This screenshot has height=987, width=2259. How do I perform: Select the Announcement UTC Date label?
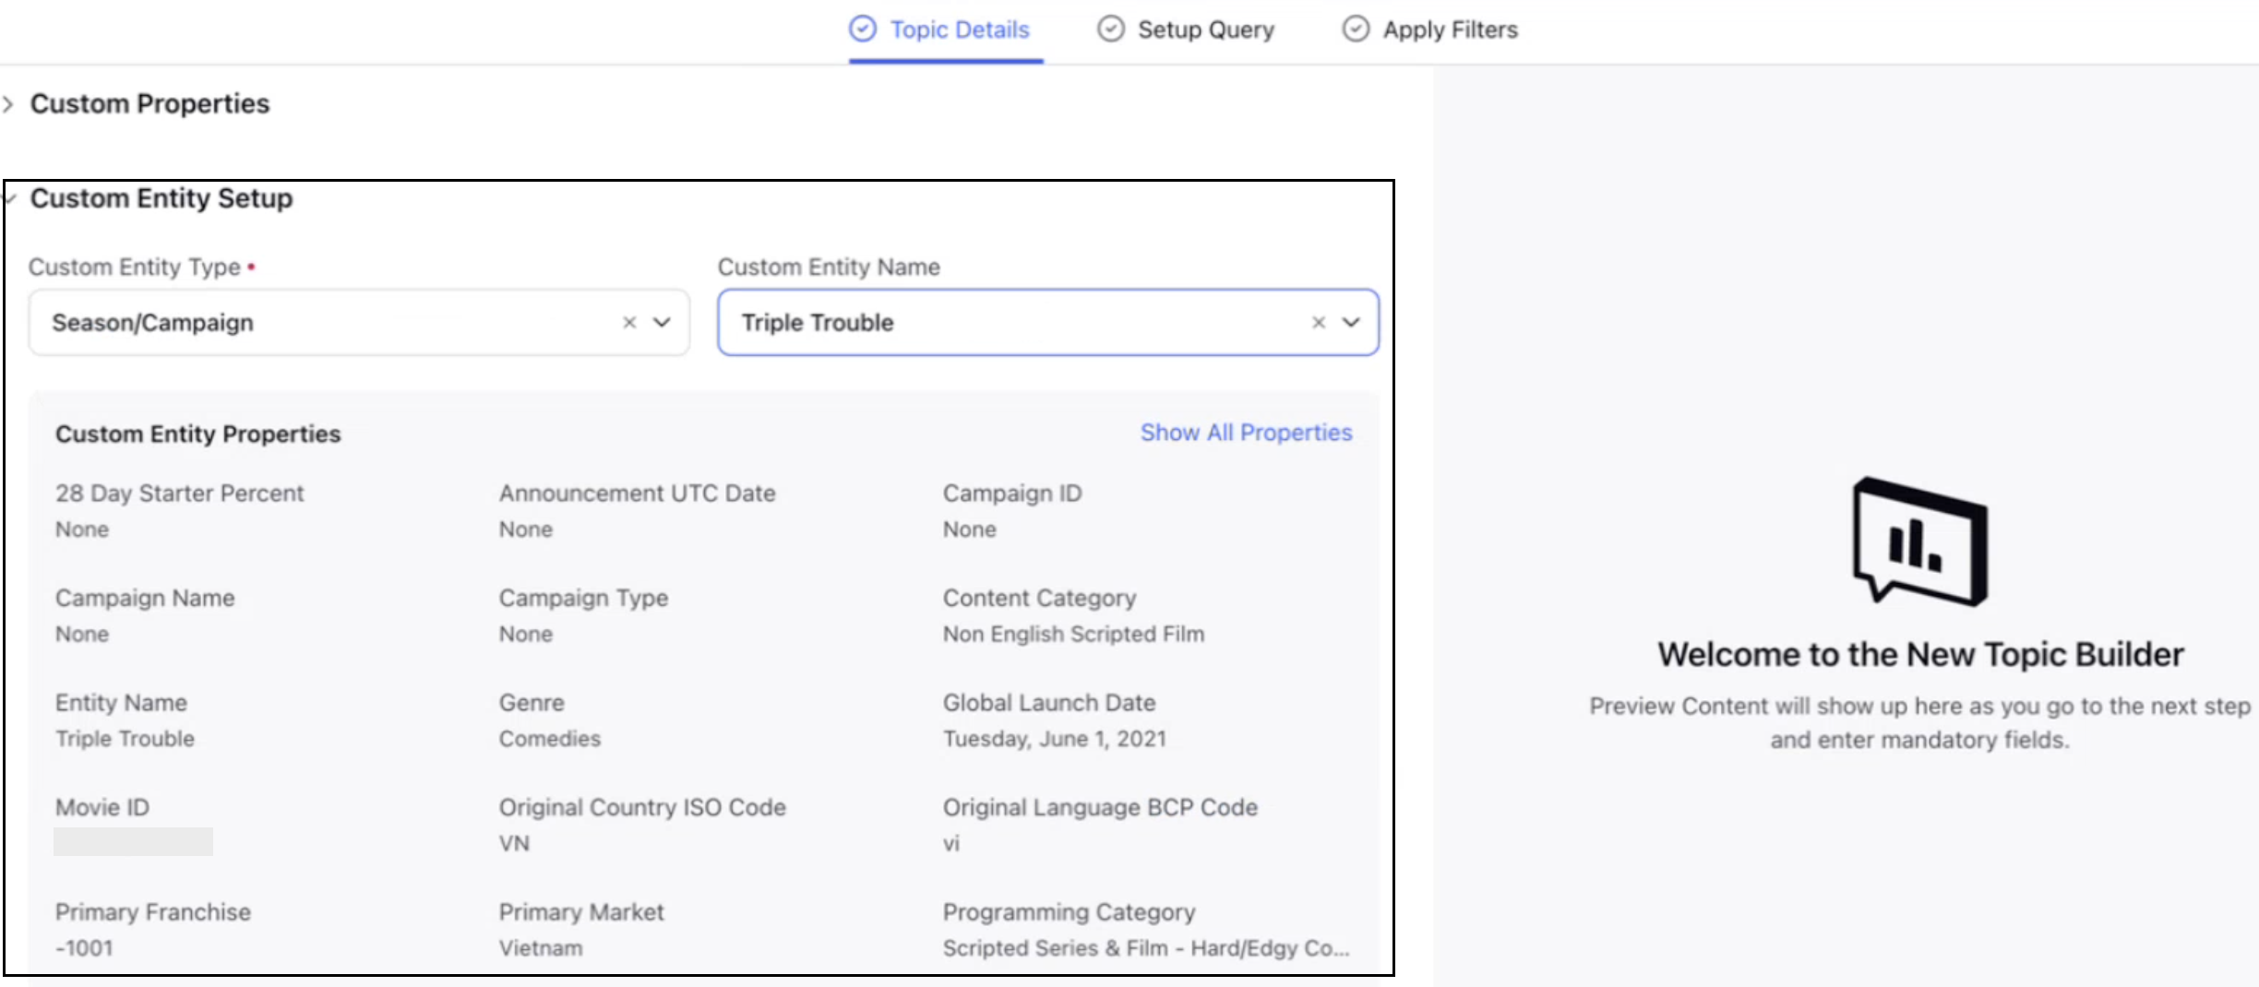638,493
